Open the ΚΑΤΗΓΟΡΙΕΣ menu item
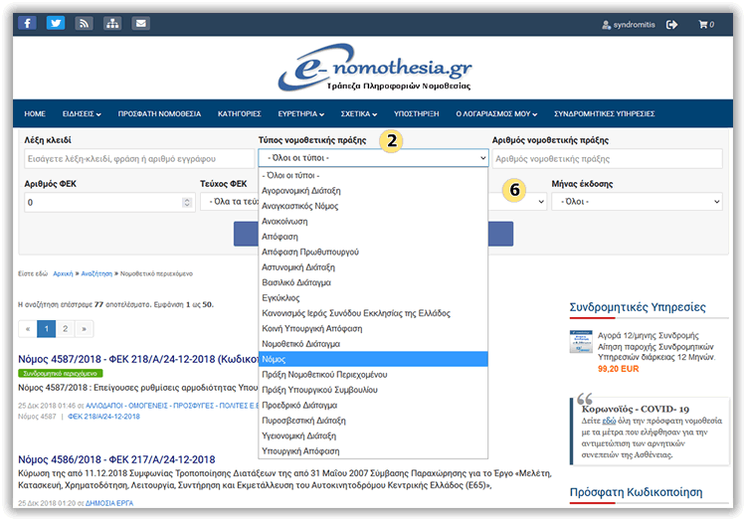 pyautogui.click(x=239, y=113)
